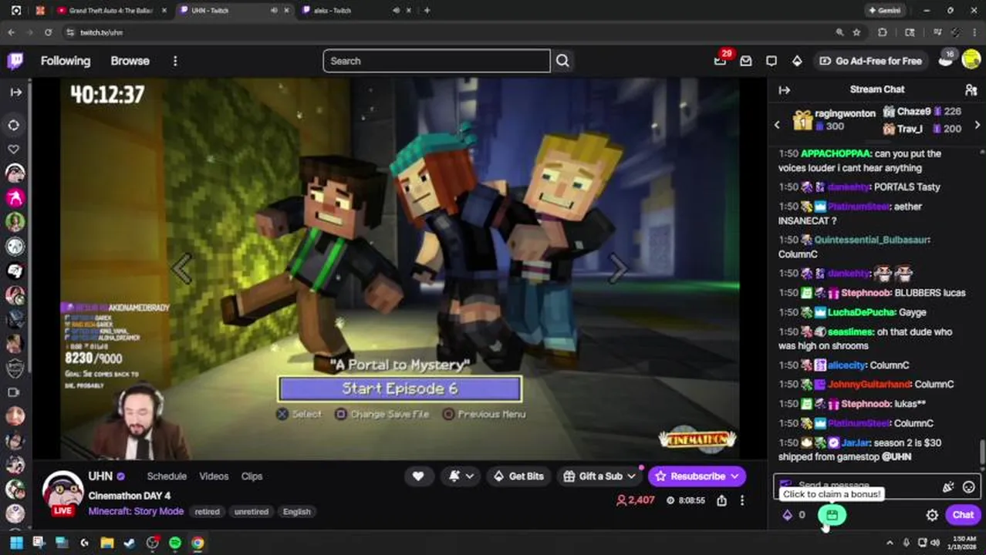The image size is (986, 555).
Task: Open the chat community users list icon
Action: click(x=971, y=89)
